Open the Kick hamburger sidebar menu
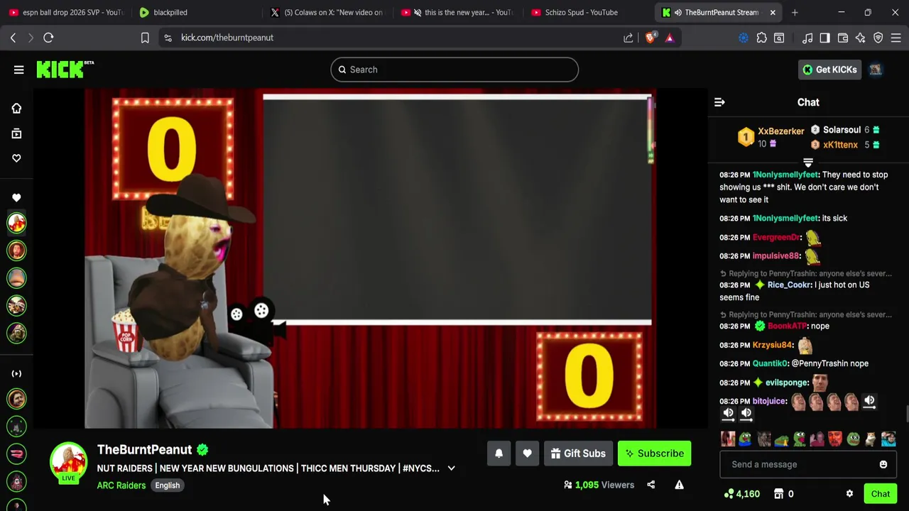 18,70
